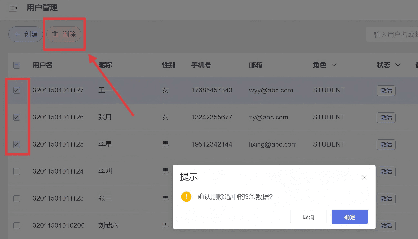
Task: Uncheck the checkbox for user 王一一
Action: [x=16, y=91]
